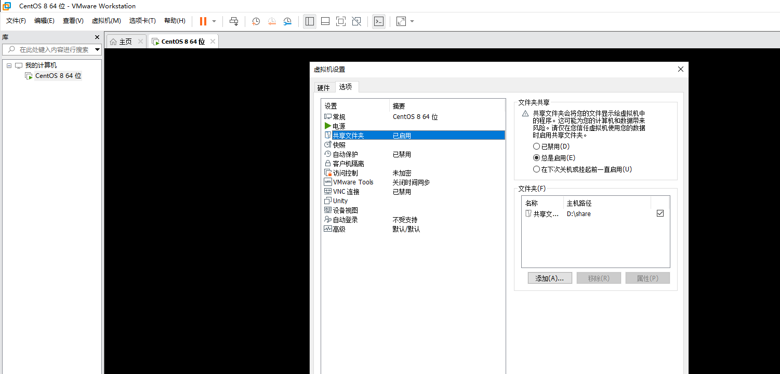The image size is (780, 374).
Task: Select the D:\share host path entry
Action: point(578,214)
